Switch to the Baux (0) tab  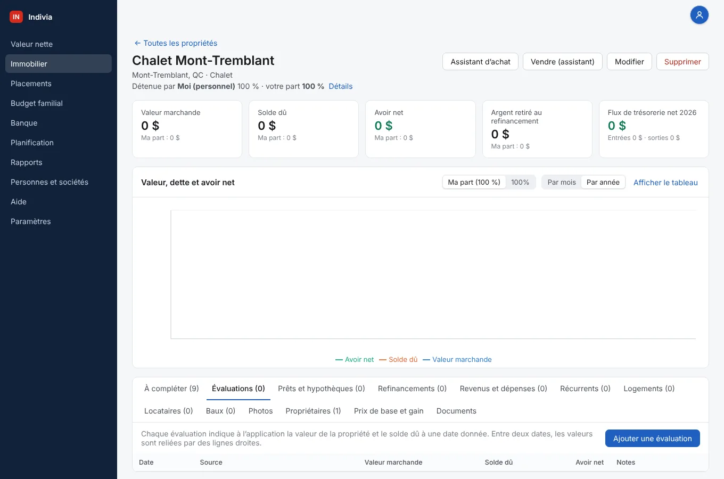point(220,411)
